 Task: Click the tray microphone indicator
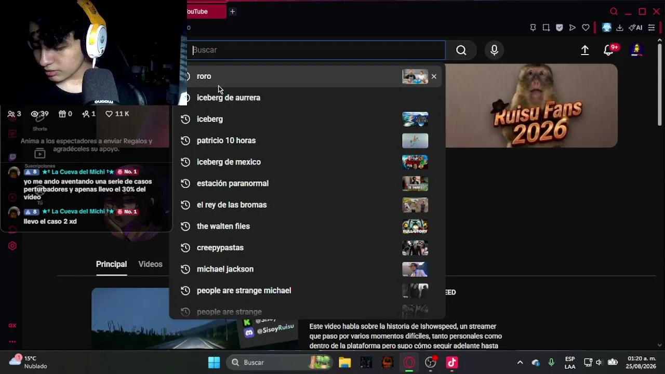(x=551, y=363)
